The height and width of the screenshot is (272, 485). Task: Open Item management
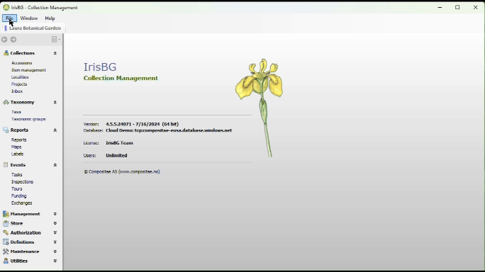[x=28, y=70]
